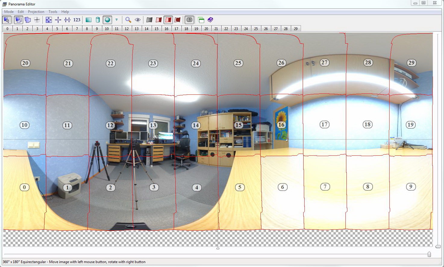This screenshot has height=267, width=444.
Task: Choose the cylindrical projection icon
Action: [98, 20]
